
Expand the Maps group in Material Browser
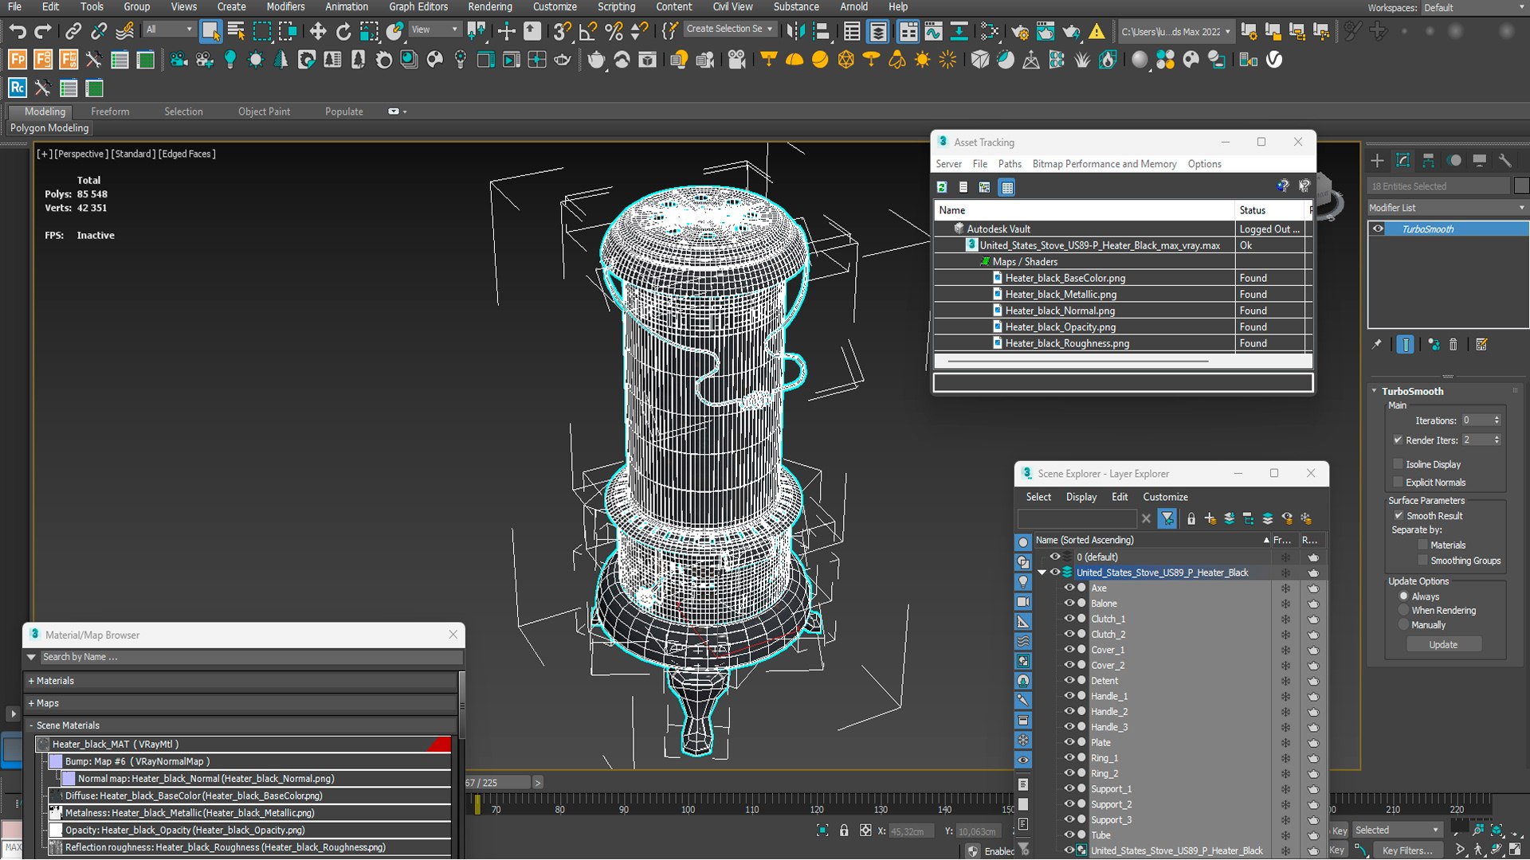click(x=31, y=703)
